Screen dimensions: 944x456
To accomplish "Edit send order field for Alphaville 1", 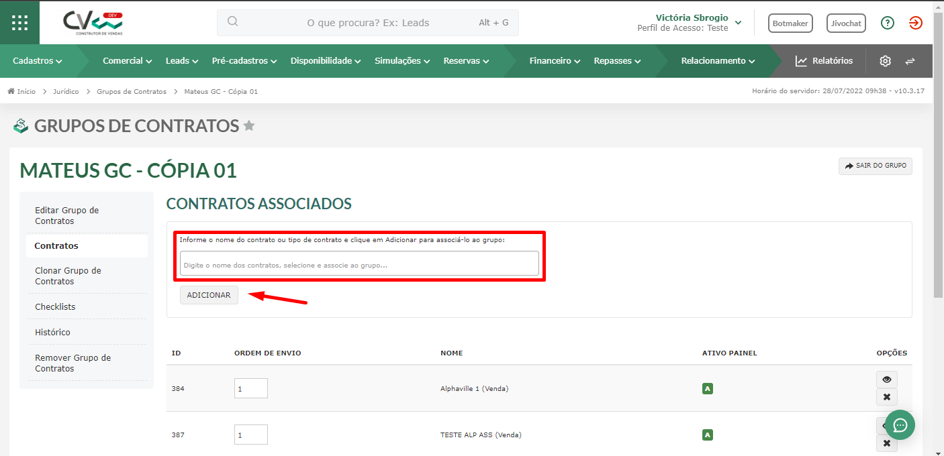I will [251, 388].
